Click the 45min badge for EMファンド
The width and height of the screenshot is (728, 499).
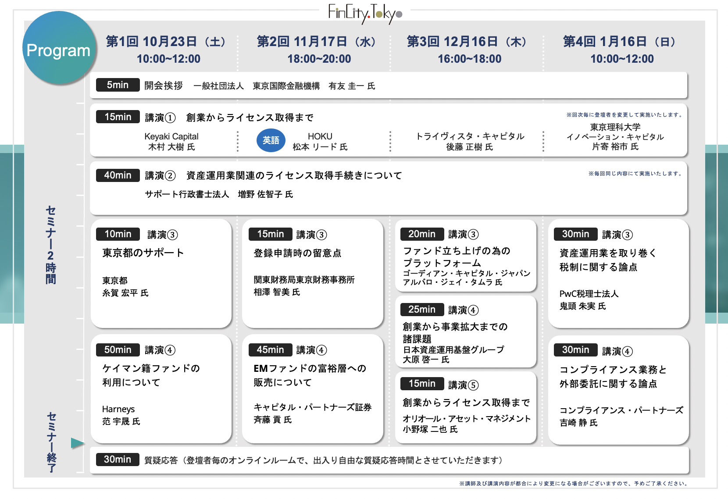click(x=270, y=350)
